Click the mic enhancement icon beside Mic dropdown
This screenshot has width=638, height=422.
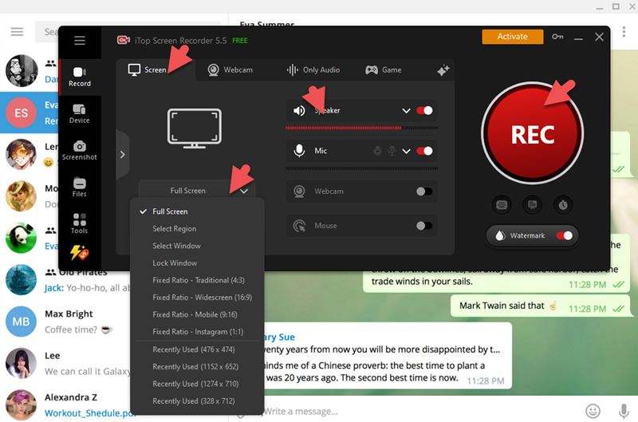point(392,151)
